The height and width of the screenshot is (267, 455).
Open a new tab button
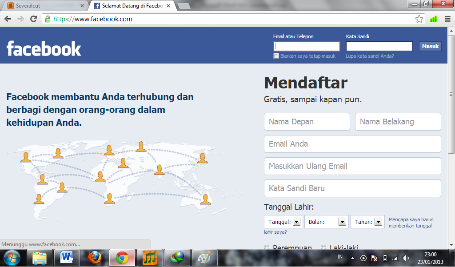(184, 6)
